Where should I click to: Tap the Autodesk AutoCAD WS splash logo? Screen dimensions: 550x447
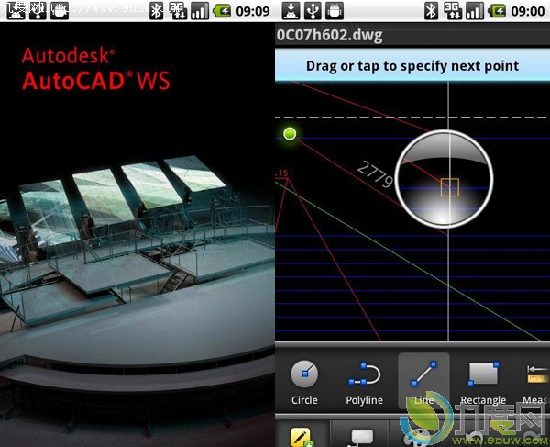coord(95,69)
